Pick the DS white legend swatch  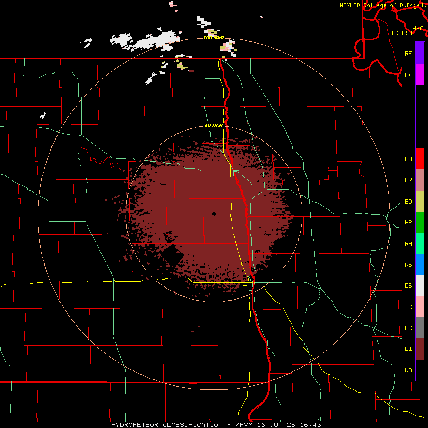[x=420, y=285]
